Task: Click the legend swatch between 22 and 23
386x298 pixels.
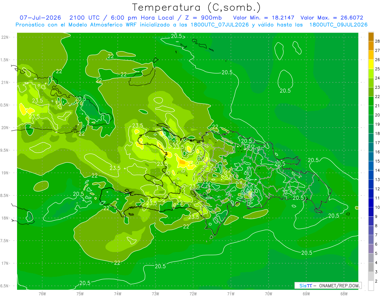Action: [371, 92]
